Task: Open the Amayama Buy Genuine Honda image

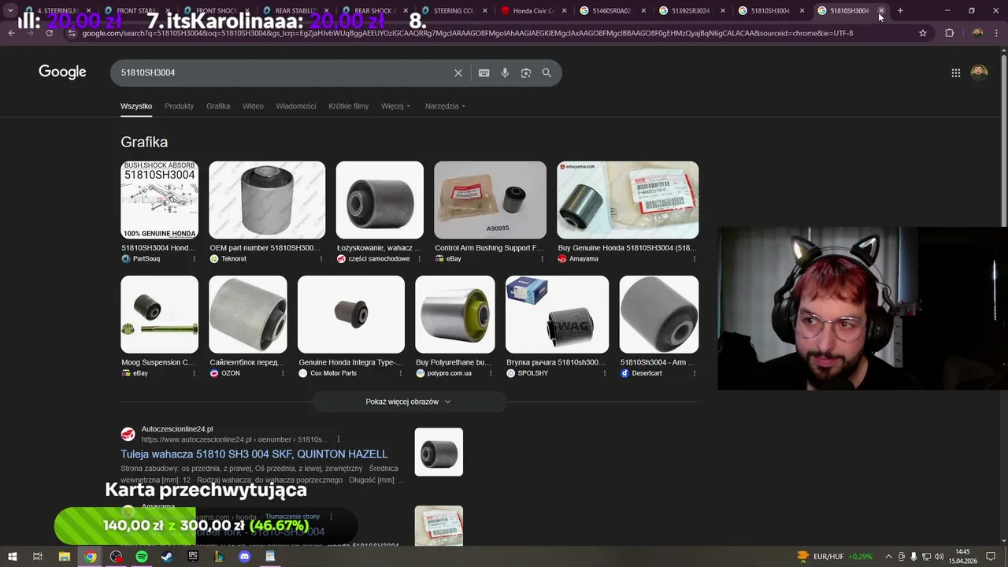Action: [628, 200]
